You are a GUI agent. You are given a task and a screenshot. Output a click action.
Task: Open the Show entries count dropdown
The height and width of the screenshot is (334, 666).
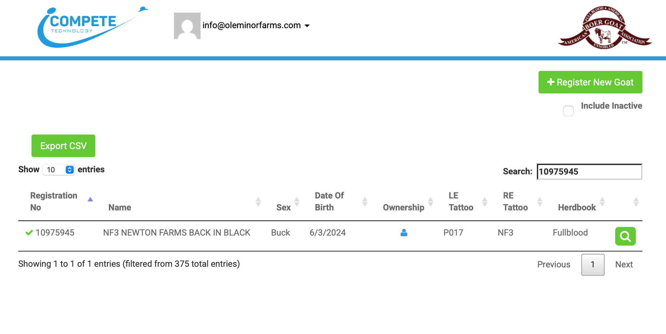coord(59,170)
